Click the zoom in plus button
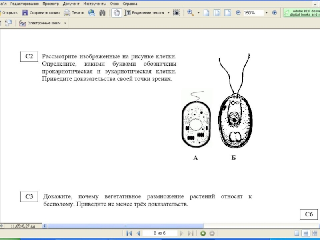The width and height of the screenshot is (320, 240). pyautogui.click(x=274, y=13)
